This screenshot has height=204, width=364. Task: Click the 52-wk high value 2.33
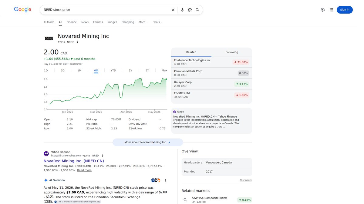(x=114, y=128)
